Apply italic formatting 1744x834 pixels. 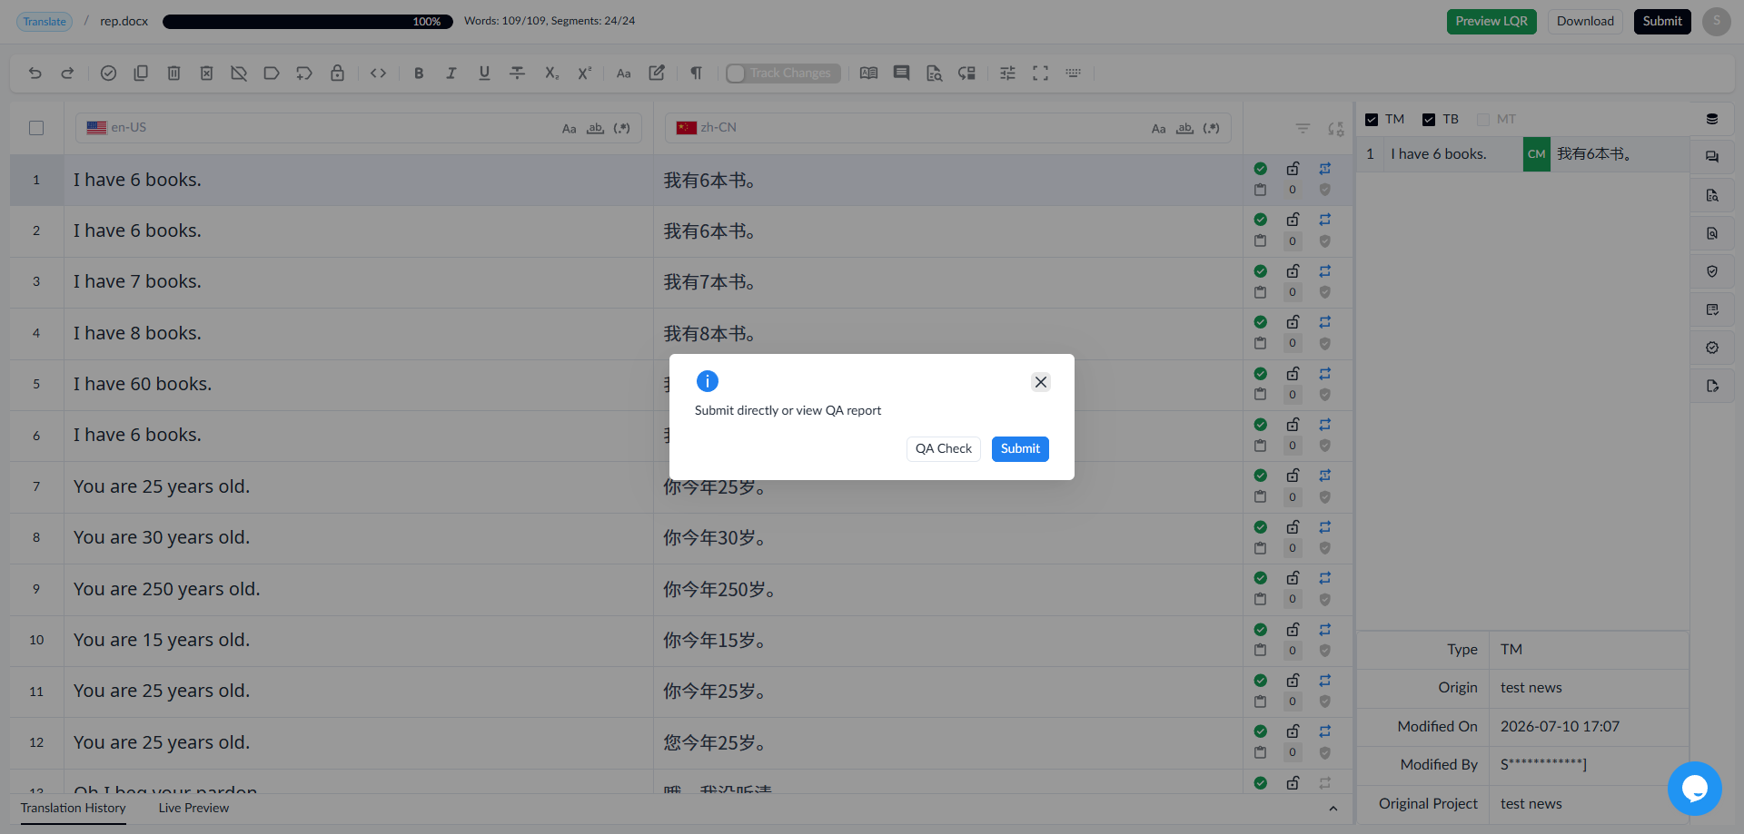(x=451, y=73)
